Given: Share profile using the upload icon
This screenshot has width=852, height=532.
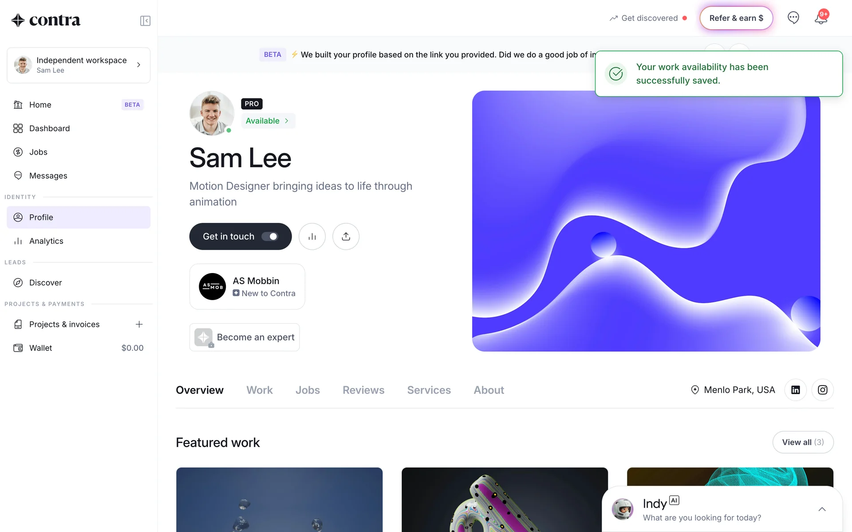Looking at the screenshot, I should tap(346, 236).
